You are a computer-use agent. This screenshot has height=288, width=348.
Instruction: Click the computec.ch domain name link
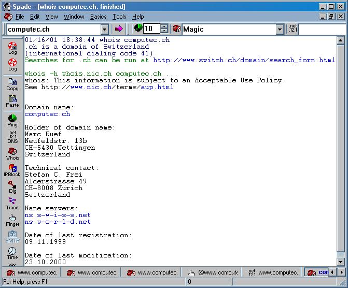pos(47,114)
